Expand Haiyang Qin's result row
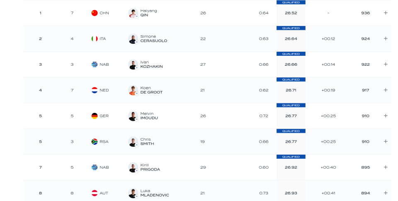 tap(386, 13)
